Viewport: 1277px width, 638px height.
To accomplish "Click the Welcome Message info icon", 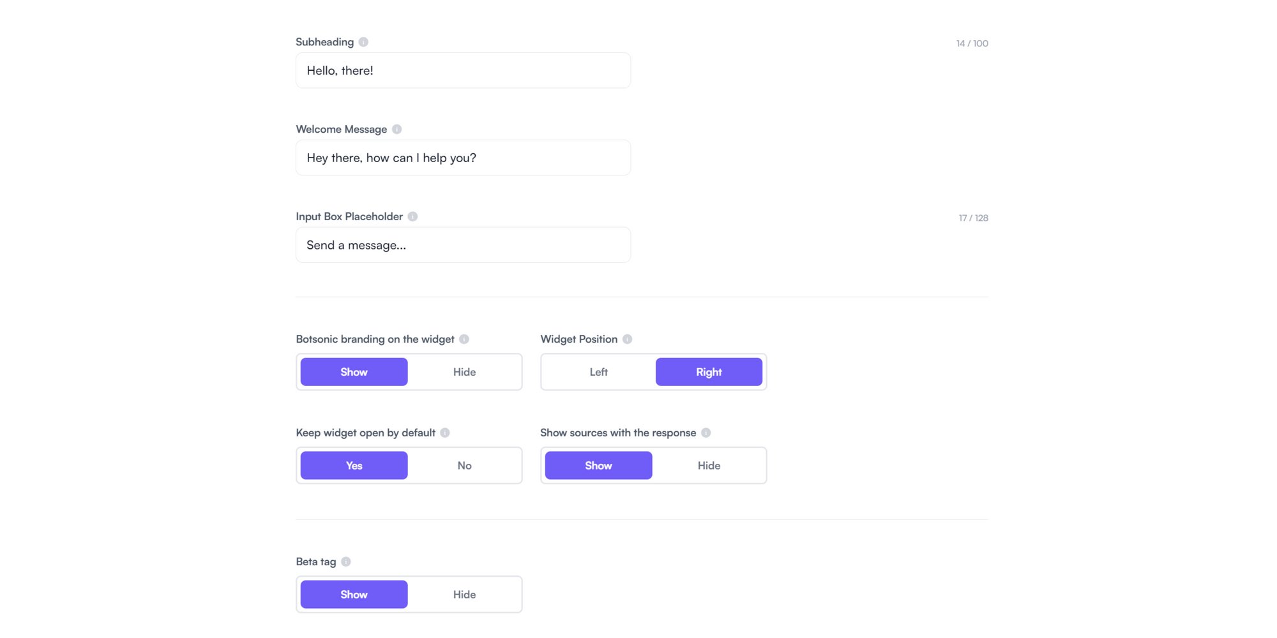I will pos(396,128).
